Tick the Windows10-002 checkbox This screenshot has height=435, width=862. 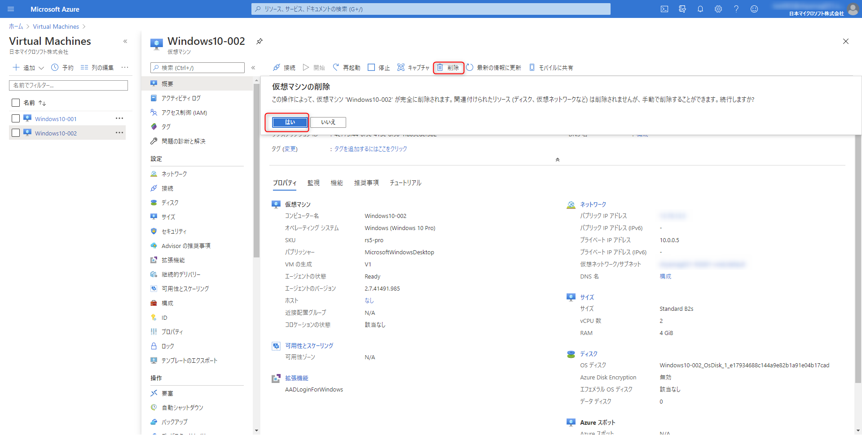(x=16, y=133)
